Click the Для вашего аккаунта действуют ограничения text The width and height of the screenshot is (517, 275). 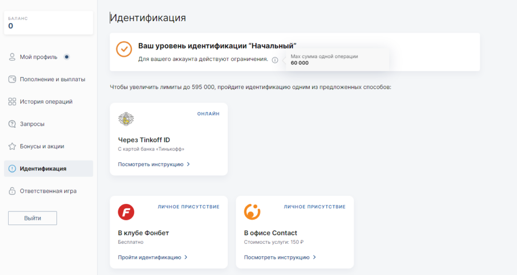tap(203, 59)
